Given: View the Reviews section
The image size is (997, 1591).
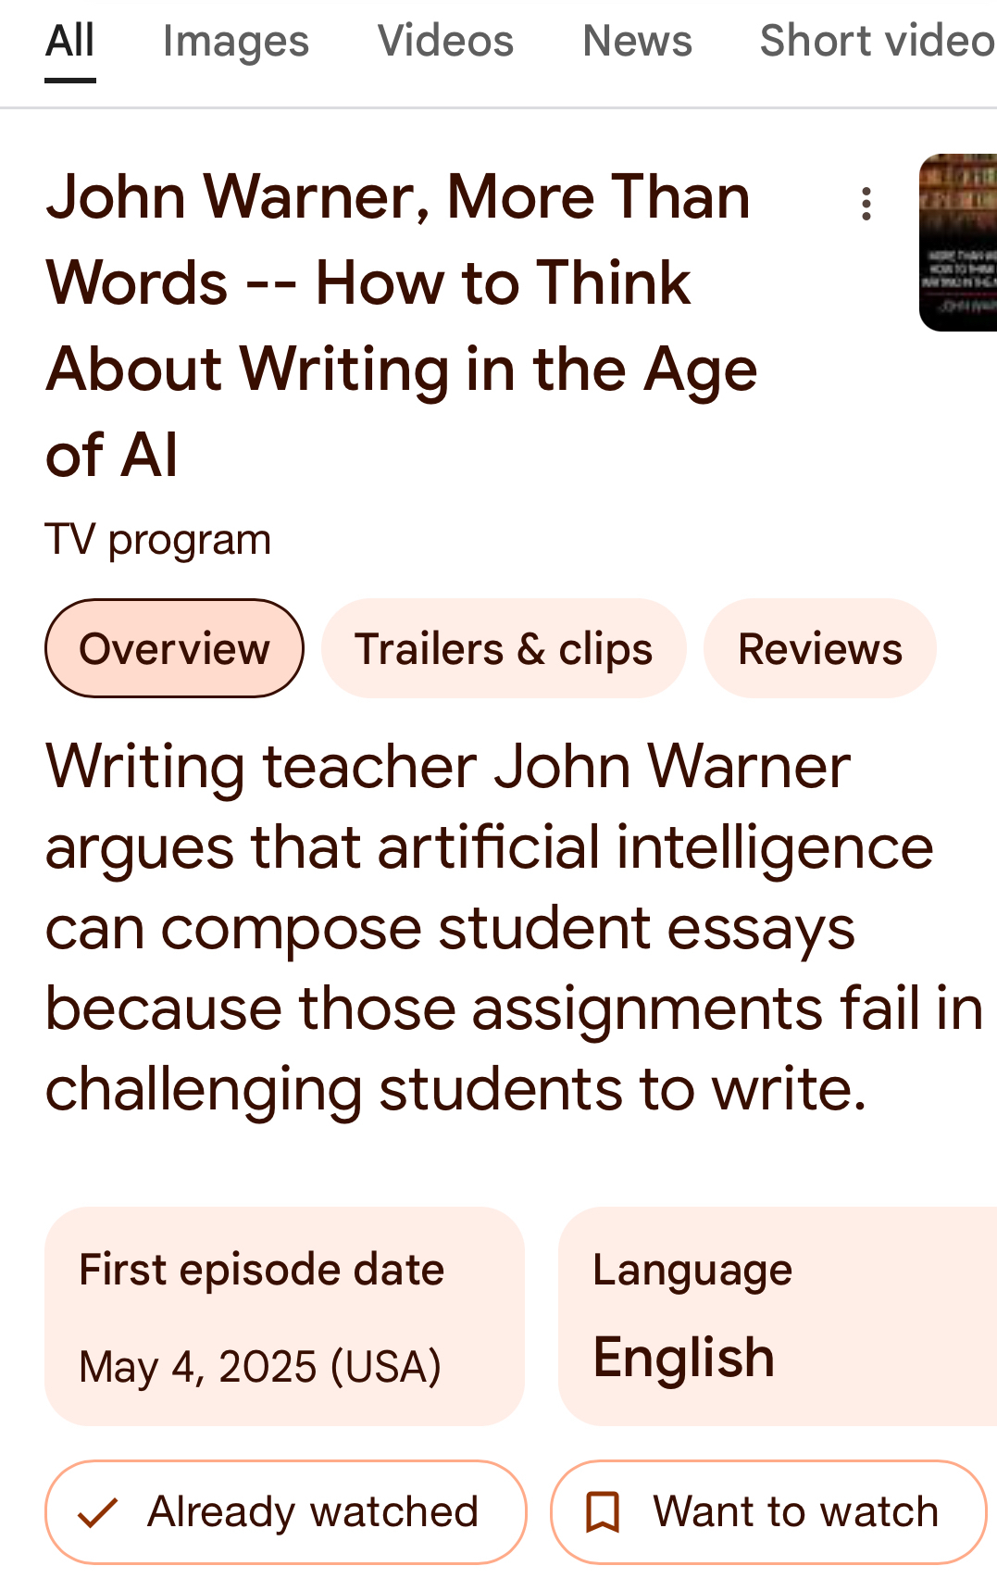Looking at the screenshot, I should pos(819,648).
